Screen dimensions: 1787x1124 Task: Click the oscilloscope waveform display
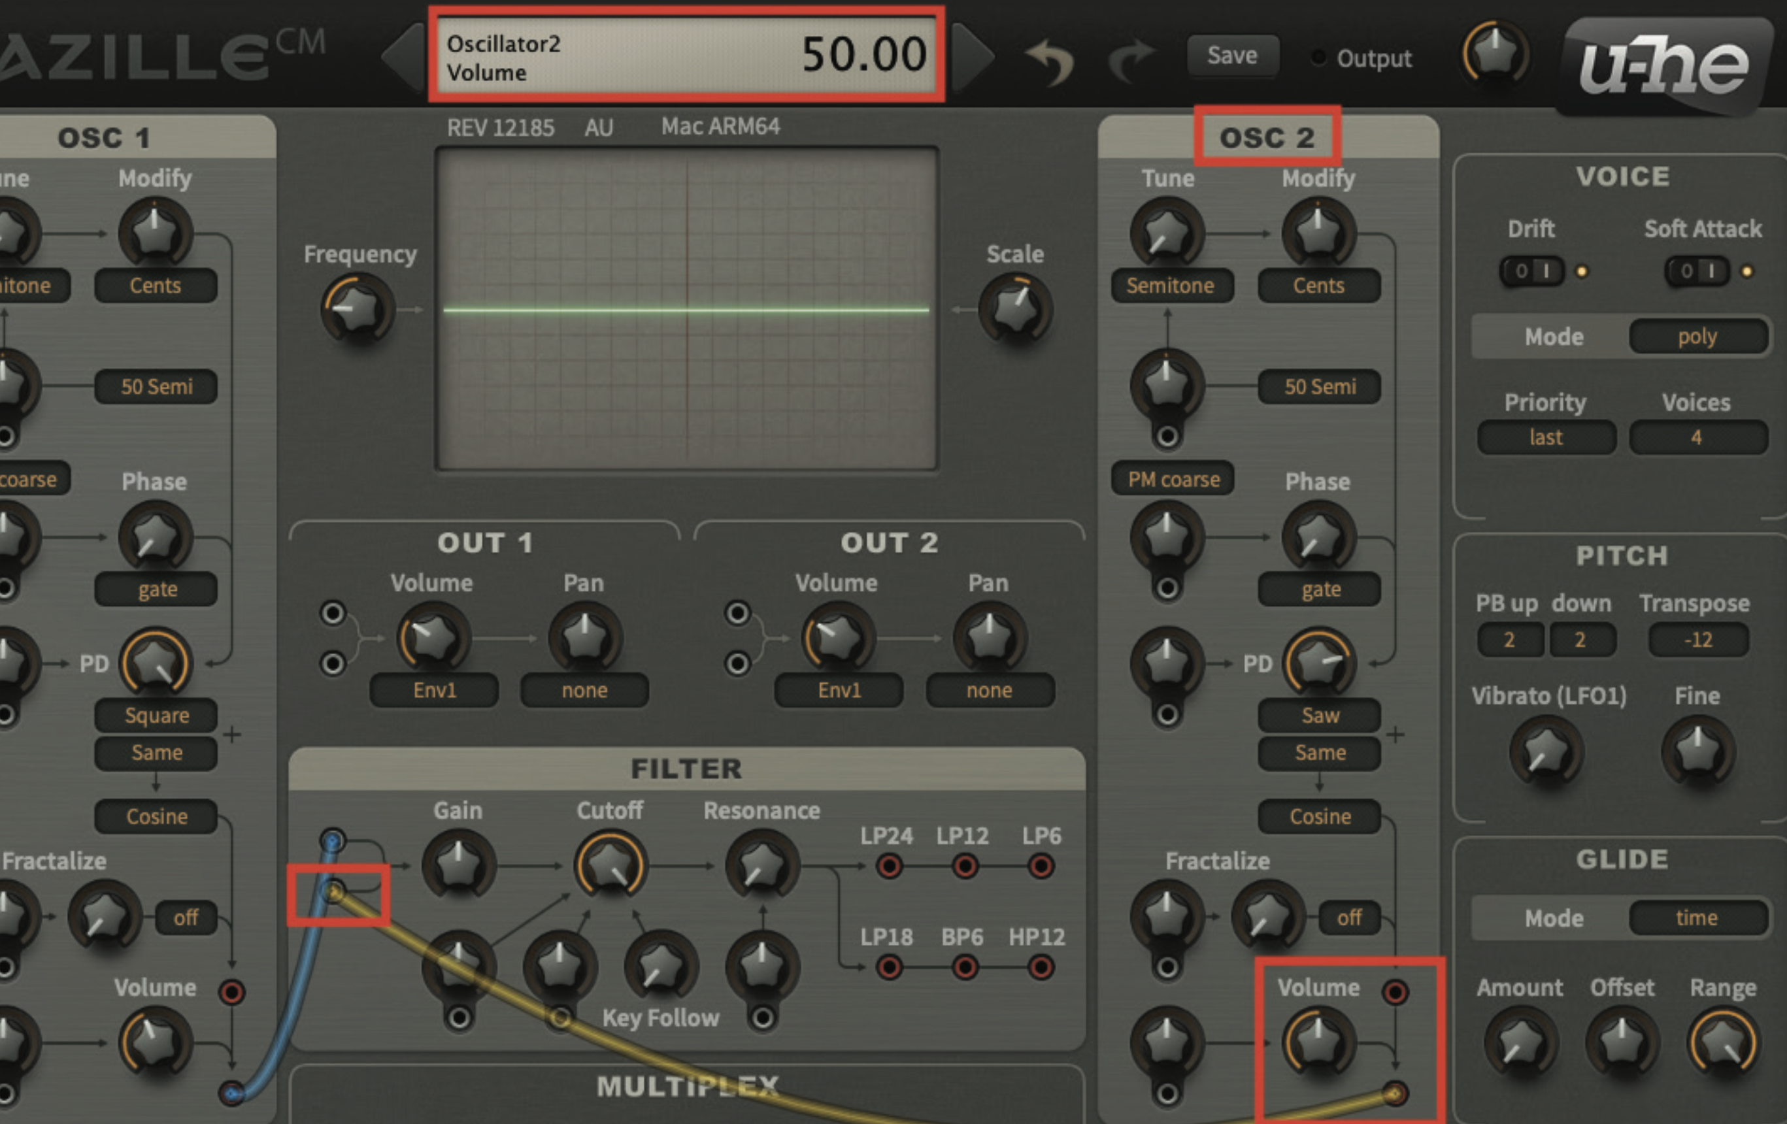686,308
